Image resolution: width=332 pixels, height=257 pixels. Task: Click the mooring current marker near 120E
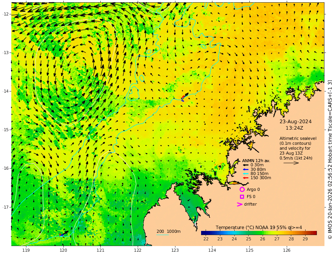click(x=64, y=234)
